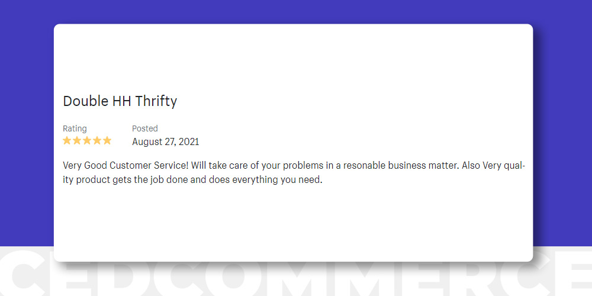Viewport: 592px width, 296px height.
Task: Click the word 'Thrifty' in the heading
Action: click(156, 102)
